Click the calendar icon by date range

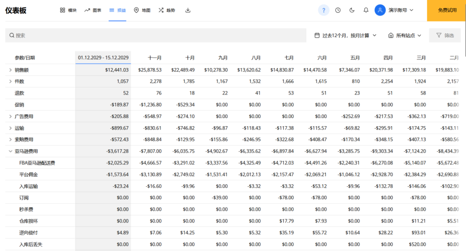[317, 35]
